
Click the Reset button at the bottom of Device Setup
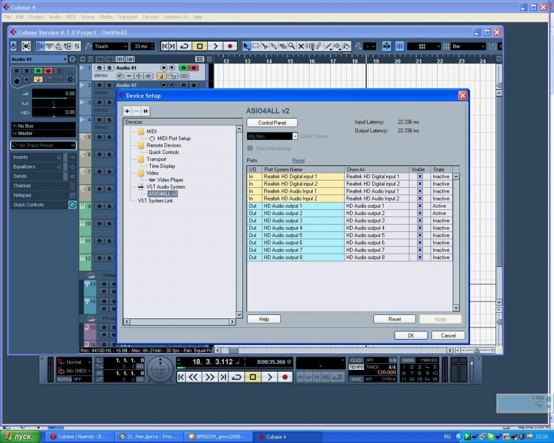coord(394,320)
